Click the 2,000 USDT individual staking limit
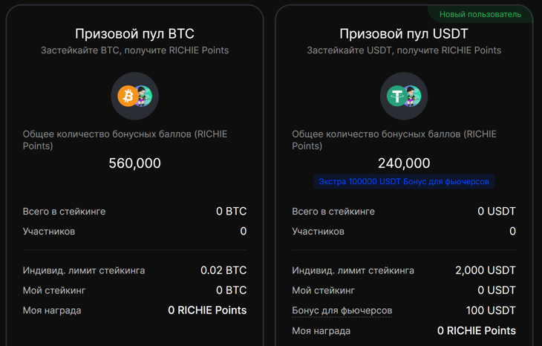542x346 pixels. point(485,270)
